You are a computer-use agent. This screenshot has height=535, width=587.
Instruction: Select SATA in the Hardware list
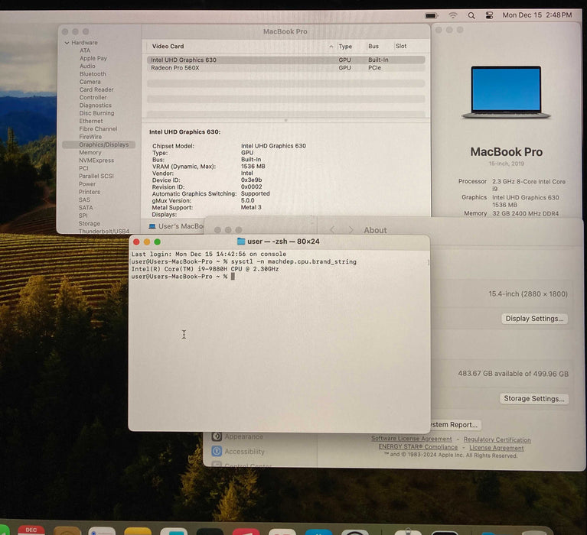tap(86, 208)
